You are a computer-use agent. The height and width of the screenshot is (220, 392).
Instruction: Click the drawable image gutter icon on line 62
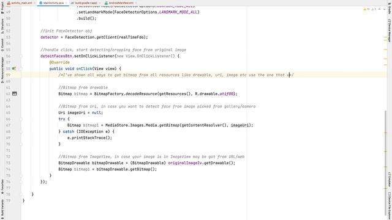(15, 94)
